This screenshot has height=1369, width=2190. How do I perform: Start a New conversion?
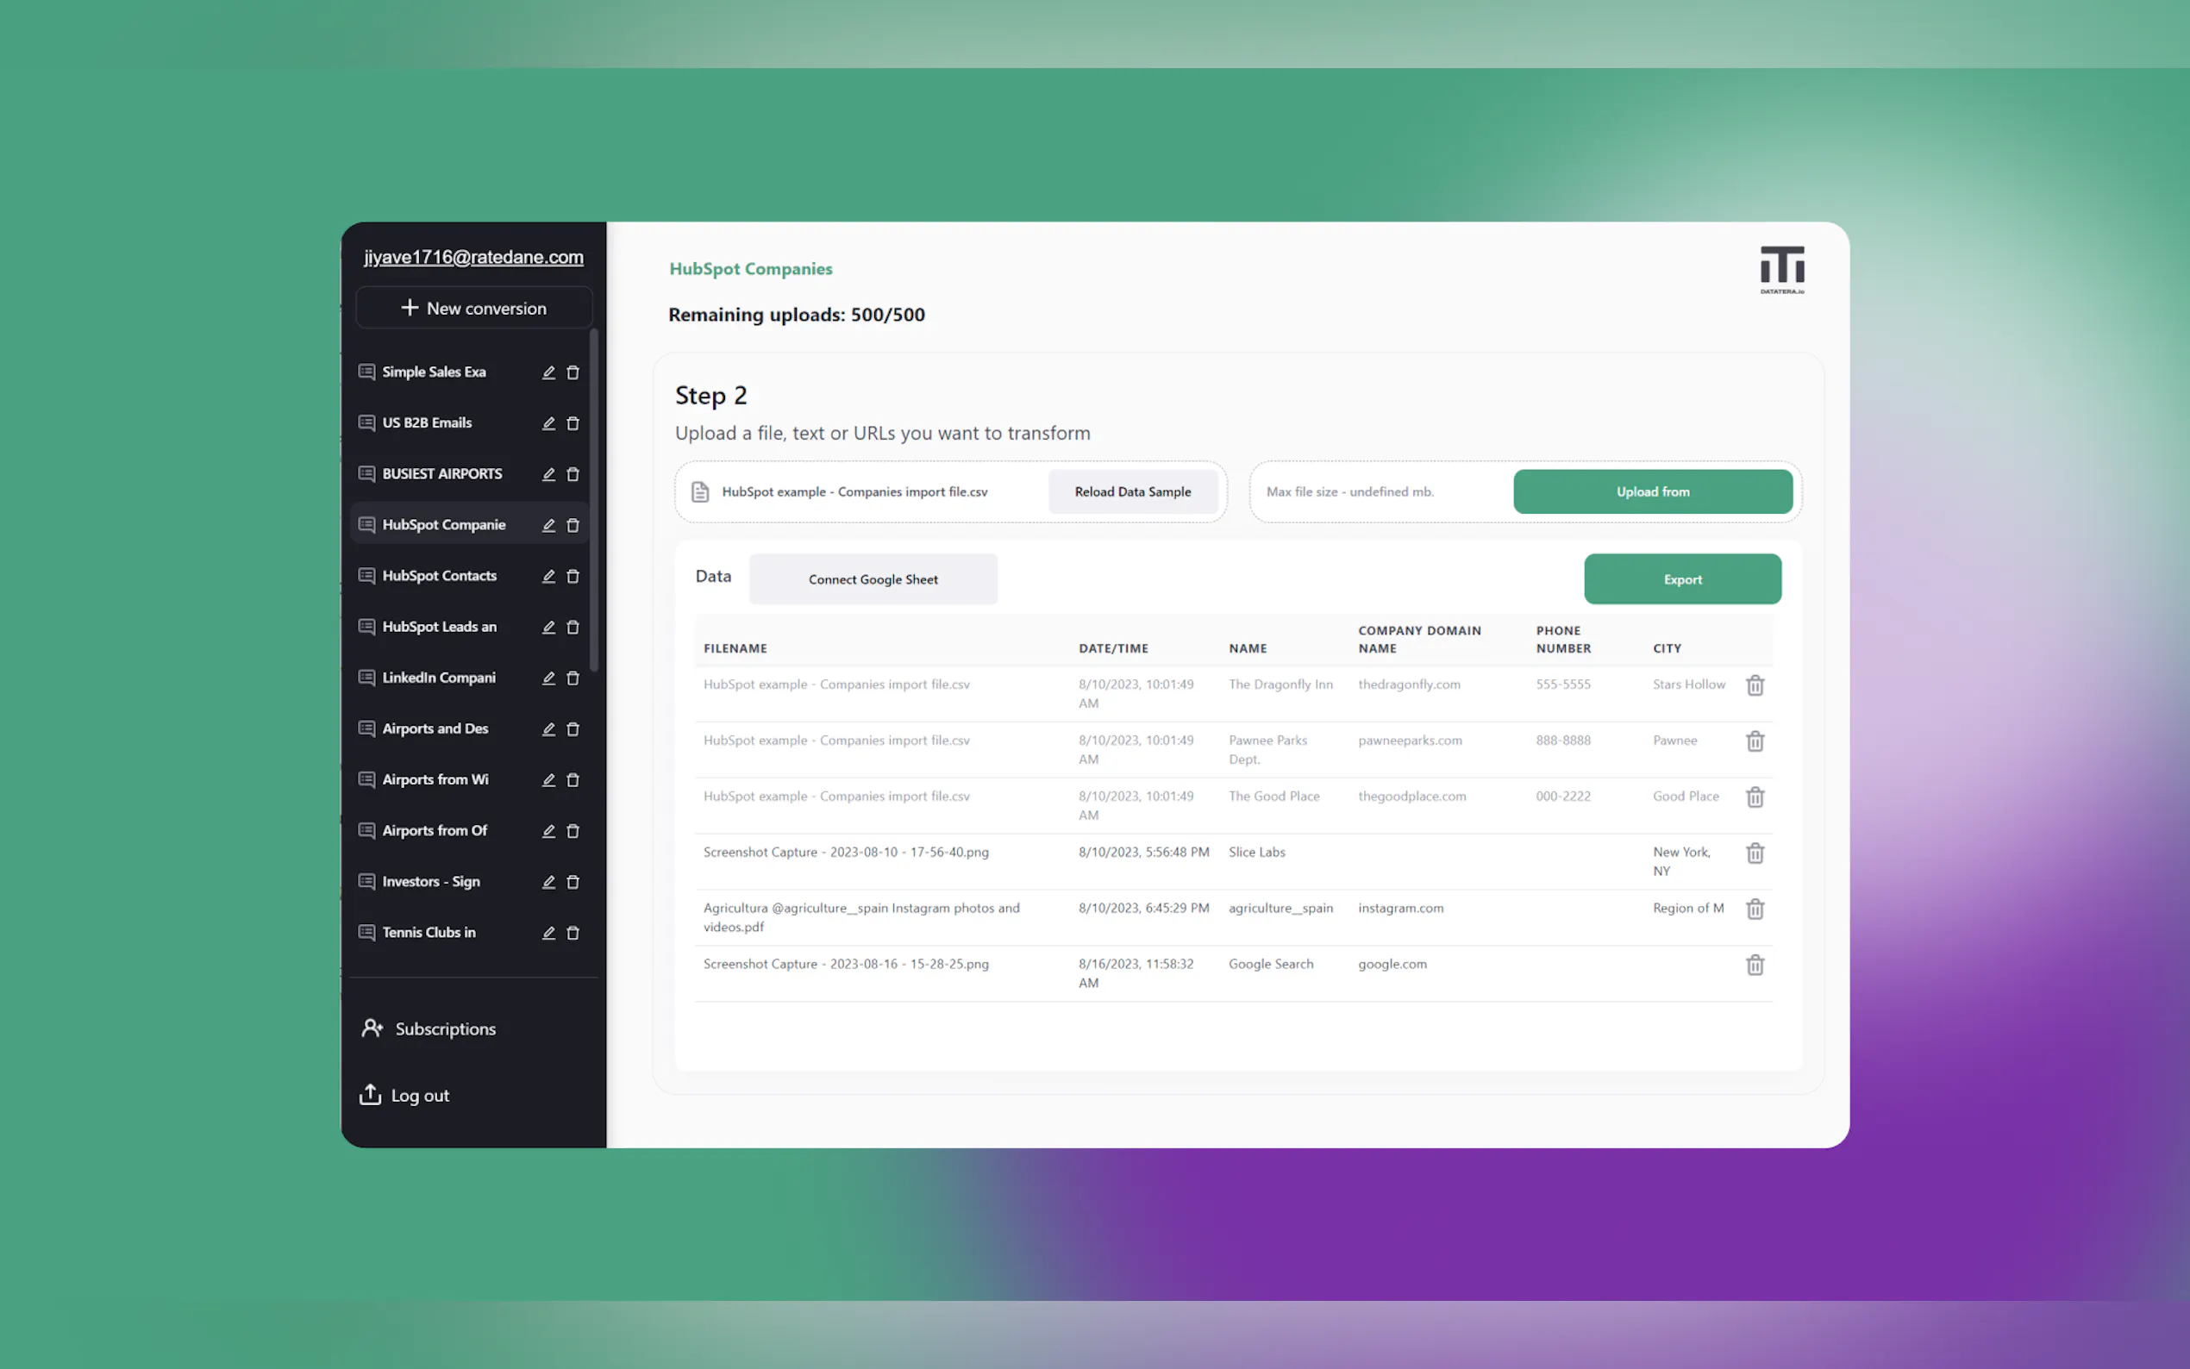(473, 308)
